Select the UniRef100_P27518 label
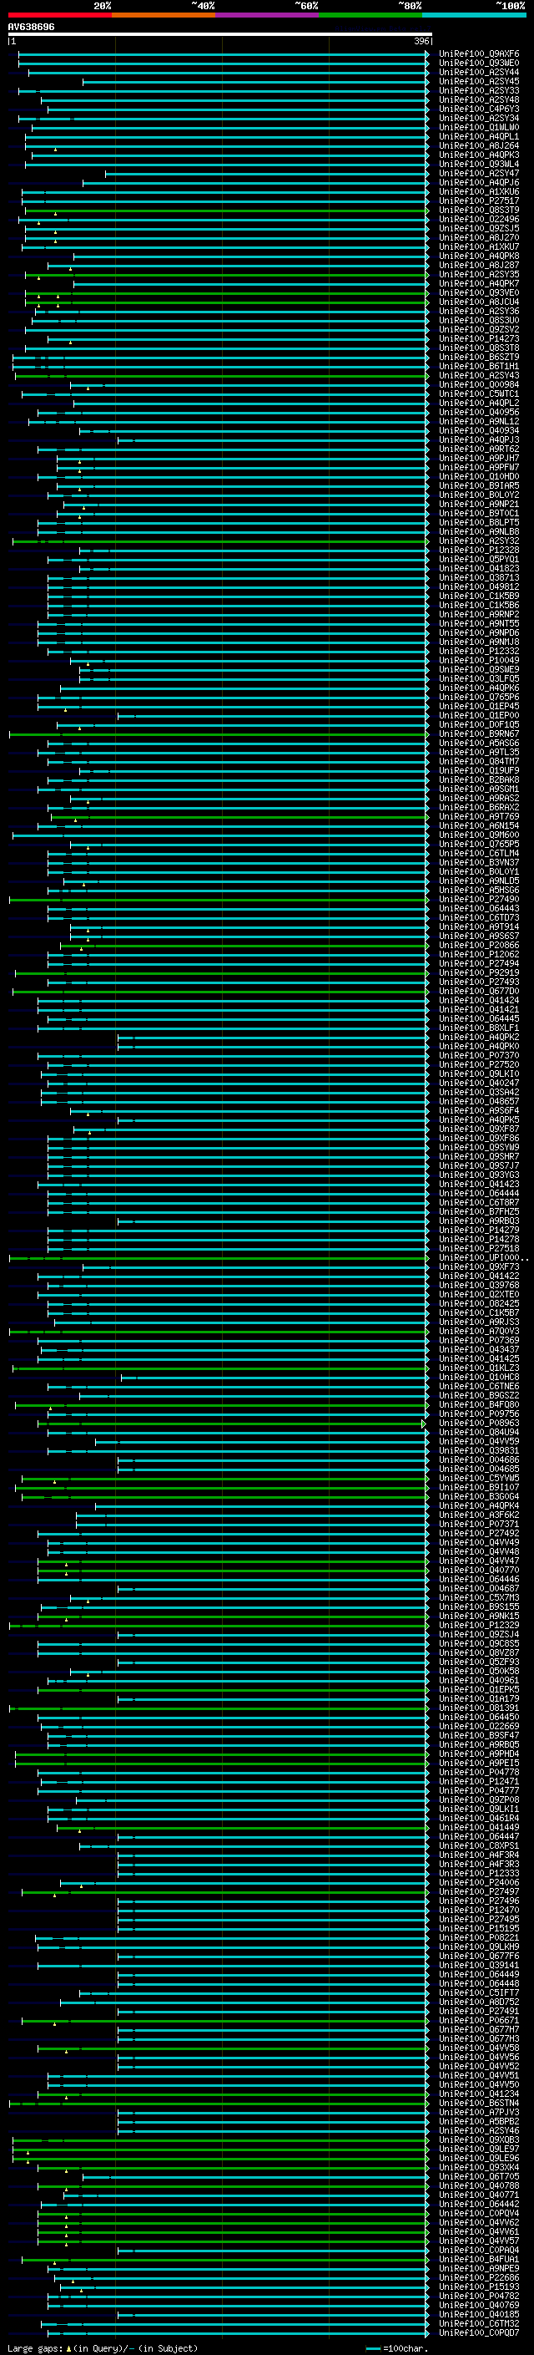The height and width of the screenshot is (2355, 534). point(479,1249)
